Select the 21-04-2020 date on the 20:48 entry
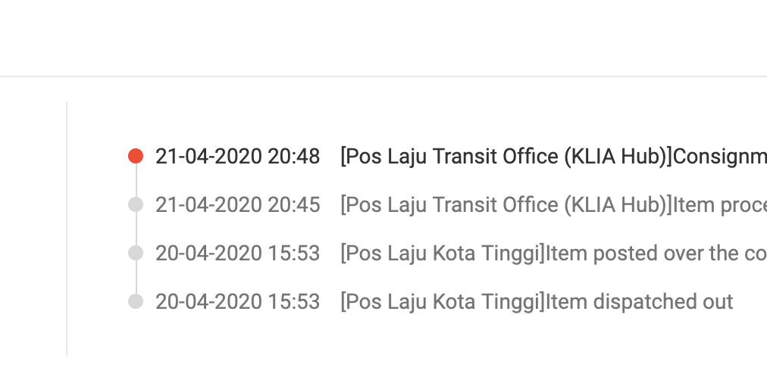Screen dimensions: 767x383 point(209,157)
